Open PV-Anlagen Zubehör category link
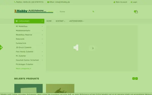The image size is (152, 95). (25, 64)
